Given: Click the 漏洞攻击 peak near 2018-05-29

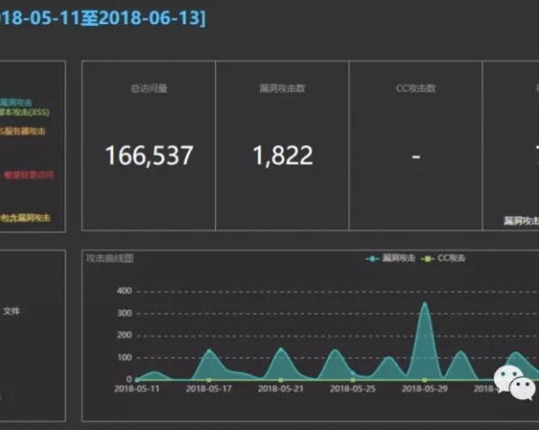Looking at the screenshot, I should point(425,304).
